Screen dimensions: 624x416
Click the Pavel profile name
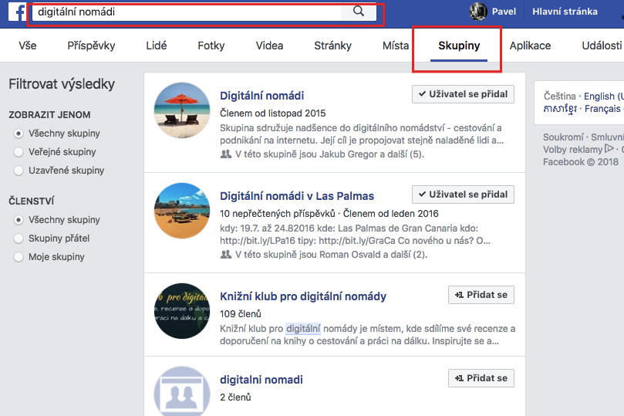tap(504, 12)
